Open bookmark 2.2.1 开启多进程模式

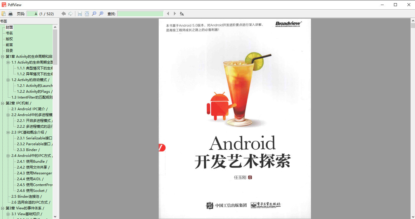click(x=35, y=121)
